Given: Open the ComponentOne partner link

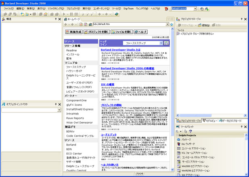Looking at the screenshot, I should tap(76, 100).
